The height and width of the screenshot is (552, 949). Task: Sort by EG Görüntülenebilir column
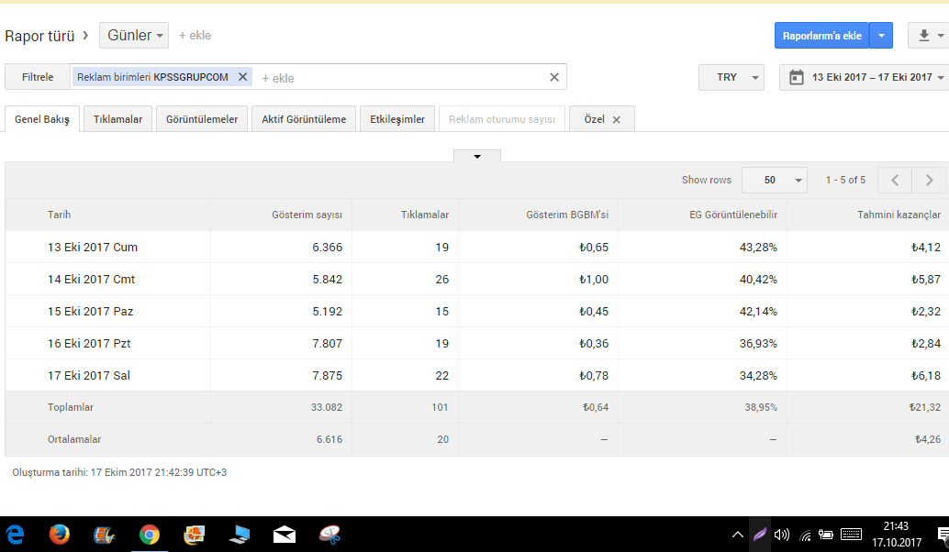point(733,215)
